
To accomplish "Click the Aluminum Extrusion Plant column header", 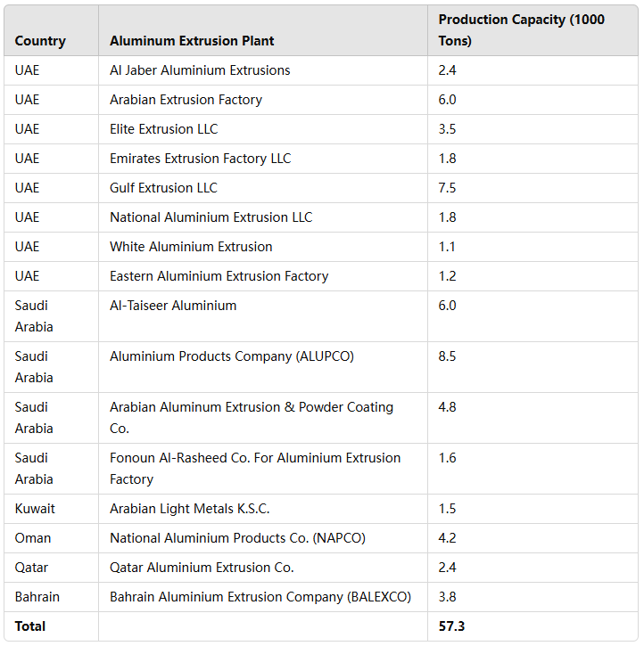I will pyautogui.click(x=192, y=41).
